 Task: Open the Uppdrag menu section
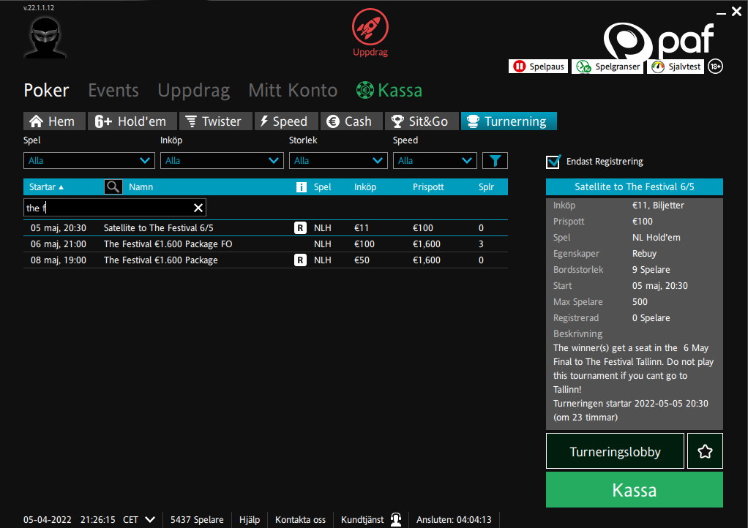[x=194, y=90]
